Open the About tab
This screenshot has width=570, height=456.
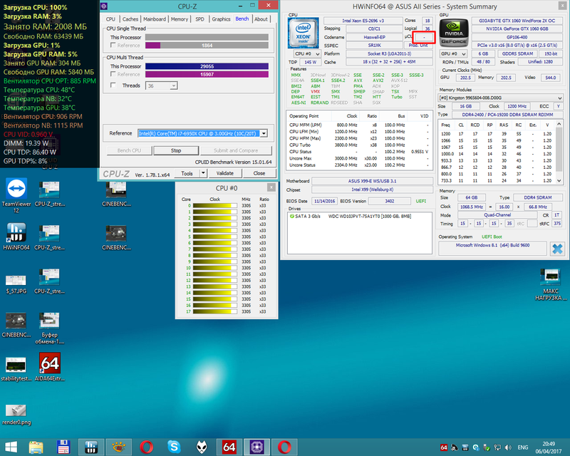tap(261, 19)
